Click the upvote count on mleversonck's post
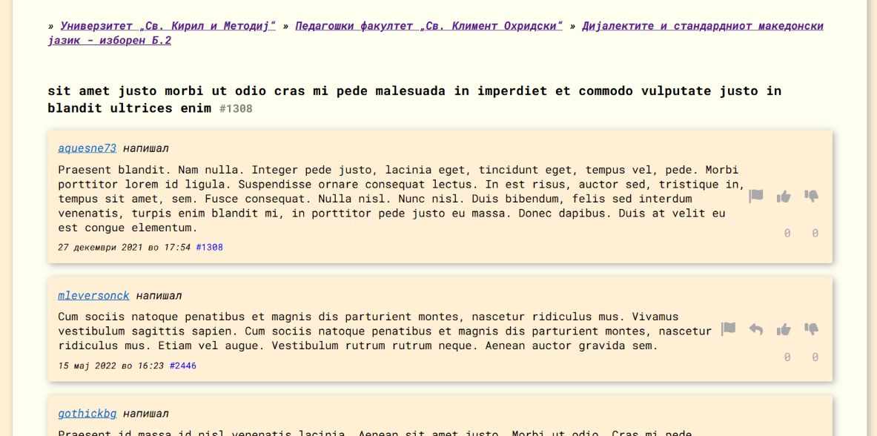Viewport: 877px width, 436px height. coord(787,357)
